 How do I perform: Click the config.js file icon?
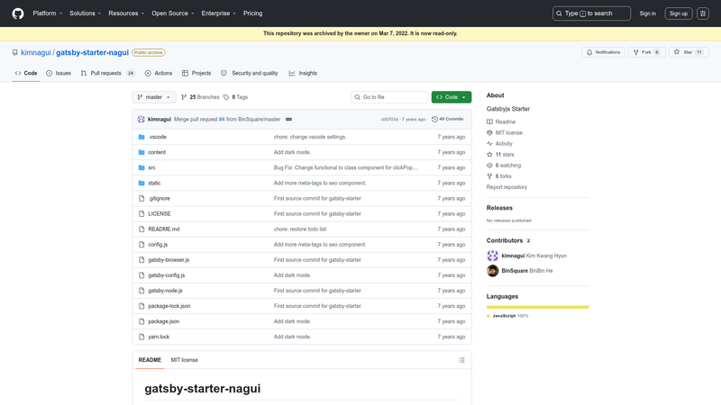(141, 244)
